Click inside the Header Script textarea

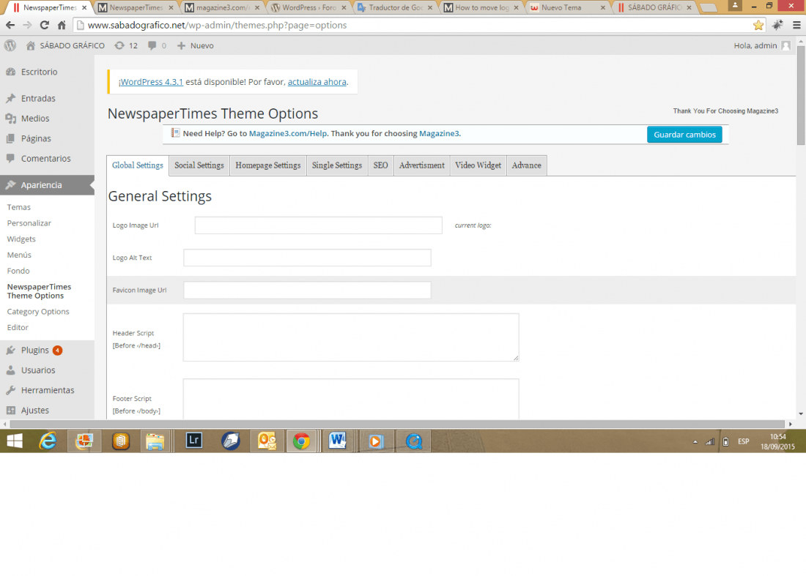[351, 337]
